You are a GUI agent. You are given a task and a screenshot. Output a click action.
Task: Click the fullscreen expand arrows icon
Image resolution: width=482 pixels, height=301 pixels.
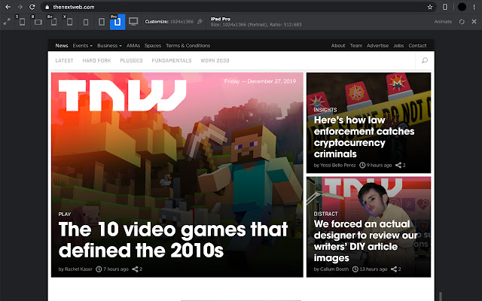(7, 22)
